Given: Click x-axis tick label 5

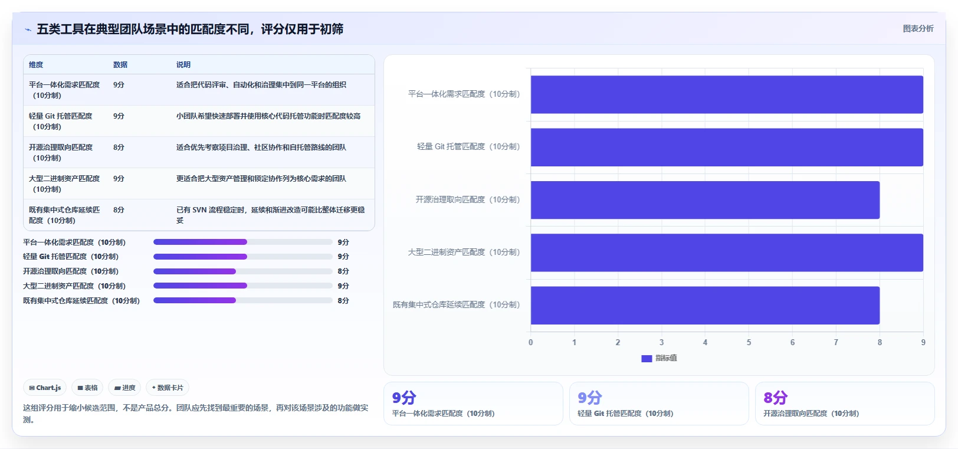Looking at the screenshot, I should click(x=749, y=342).
